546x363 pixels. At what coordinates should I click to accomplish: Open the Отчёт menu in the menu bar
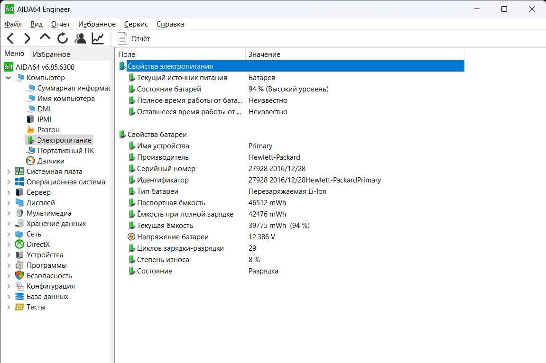(x=60, y=24)
